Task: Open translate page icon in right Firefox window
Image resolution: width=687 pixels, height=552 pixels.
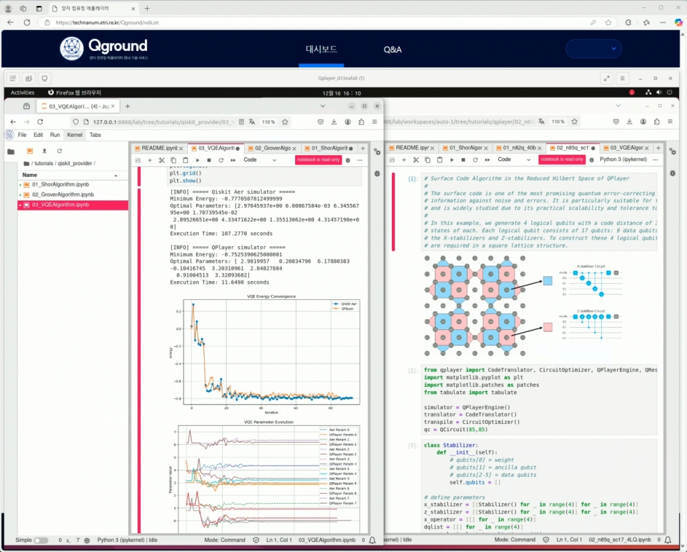Action: 541,121
